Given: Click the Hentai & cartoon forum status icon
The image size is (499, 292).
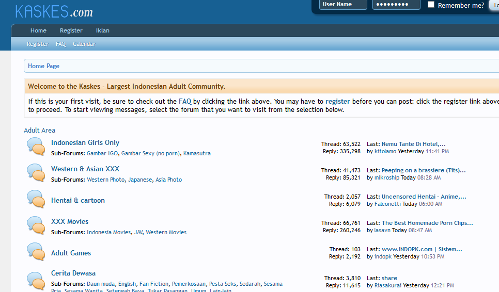Looking at the screenshot, I should [36, 199].
